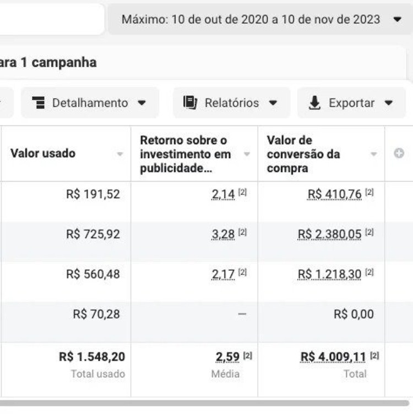Click the 3,28 ROAS value
The image size is (413, 414).
pos(223,235)
